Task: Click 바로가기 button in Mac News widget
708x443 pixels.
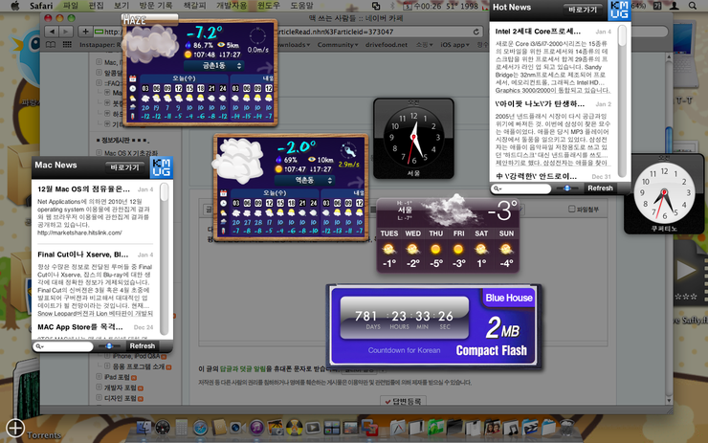Action: 124,167
